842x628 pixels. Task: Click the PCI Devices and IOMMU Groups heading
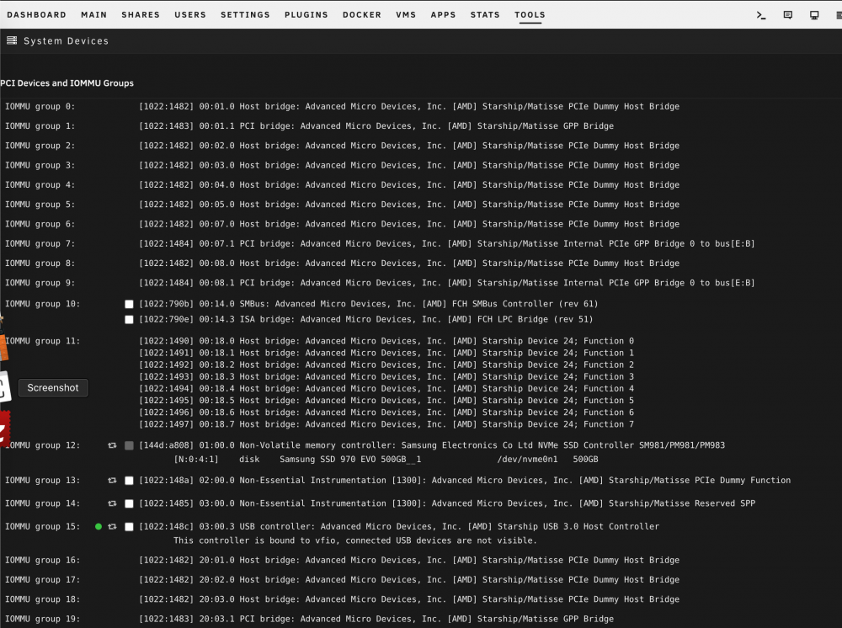coord(67,83)
